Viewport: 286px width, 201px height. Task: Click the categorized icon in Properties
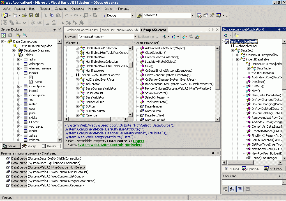[225, 189]
